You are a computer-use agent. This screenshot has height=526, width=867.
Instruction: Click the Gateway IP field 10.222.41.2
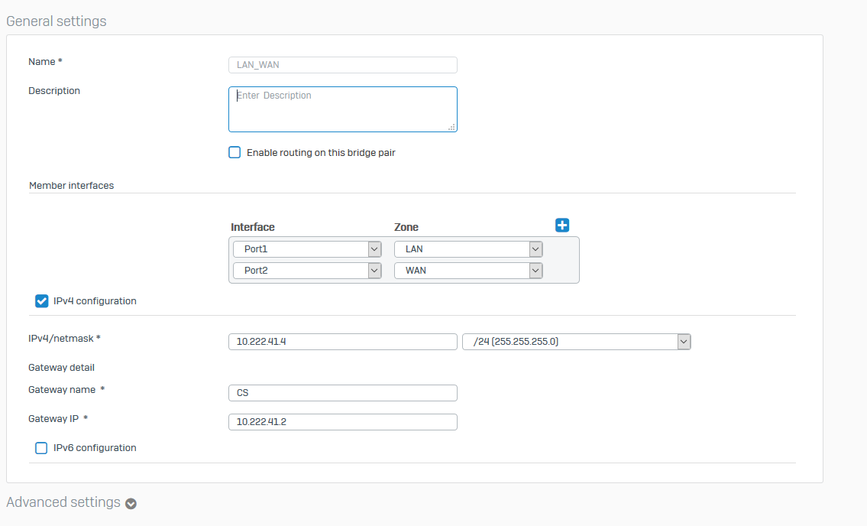click(342, 422)
